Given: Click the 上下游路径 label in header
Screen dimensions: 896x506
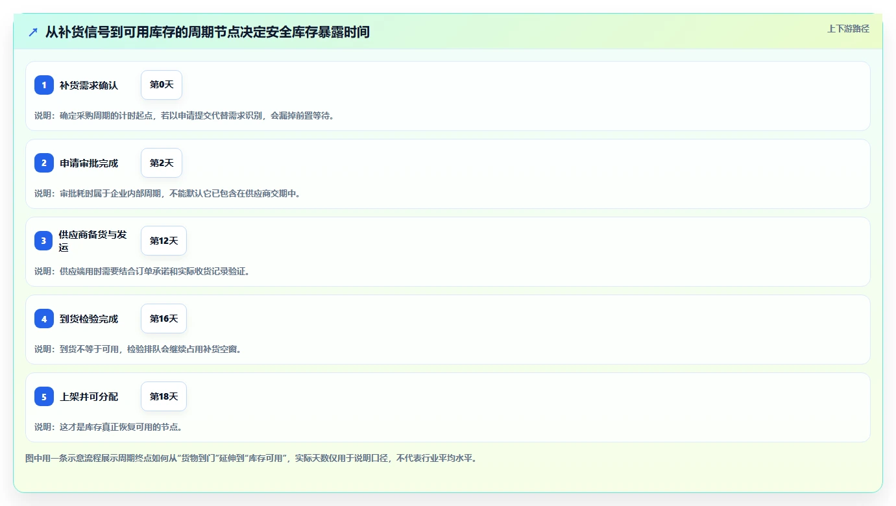Looking at the screenshot, I should [848, 29].
